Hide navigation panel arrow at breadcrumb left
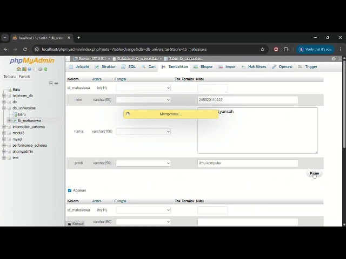Viewport: 346px width, 259px height. (68, 59)
